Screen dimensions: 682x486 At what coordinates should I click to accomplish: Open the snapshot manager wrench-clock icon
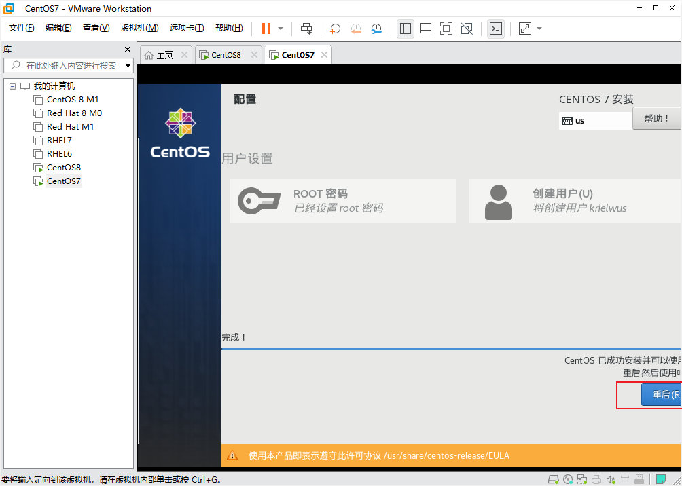[x=376, y=29]
